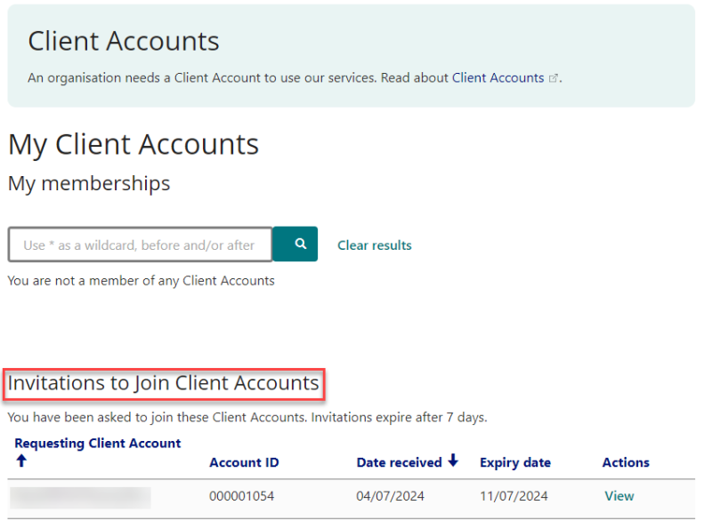Screen dimensions: 712x529
Task: Click the Account ID column header
Action: click(x=244, y=462)
